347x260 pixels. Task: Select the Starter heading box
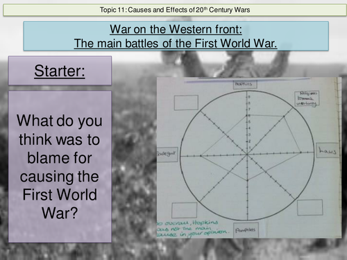[60, 71]
